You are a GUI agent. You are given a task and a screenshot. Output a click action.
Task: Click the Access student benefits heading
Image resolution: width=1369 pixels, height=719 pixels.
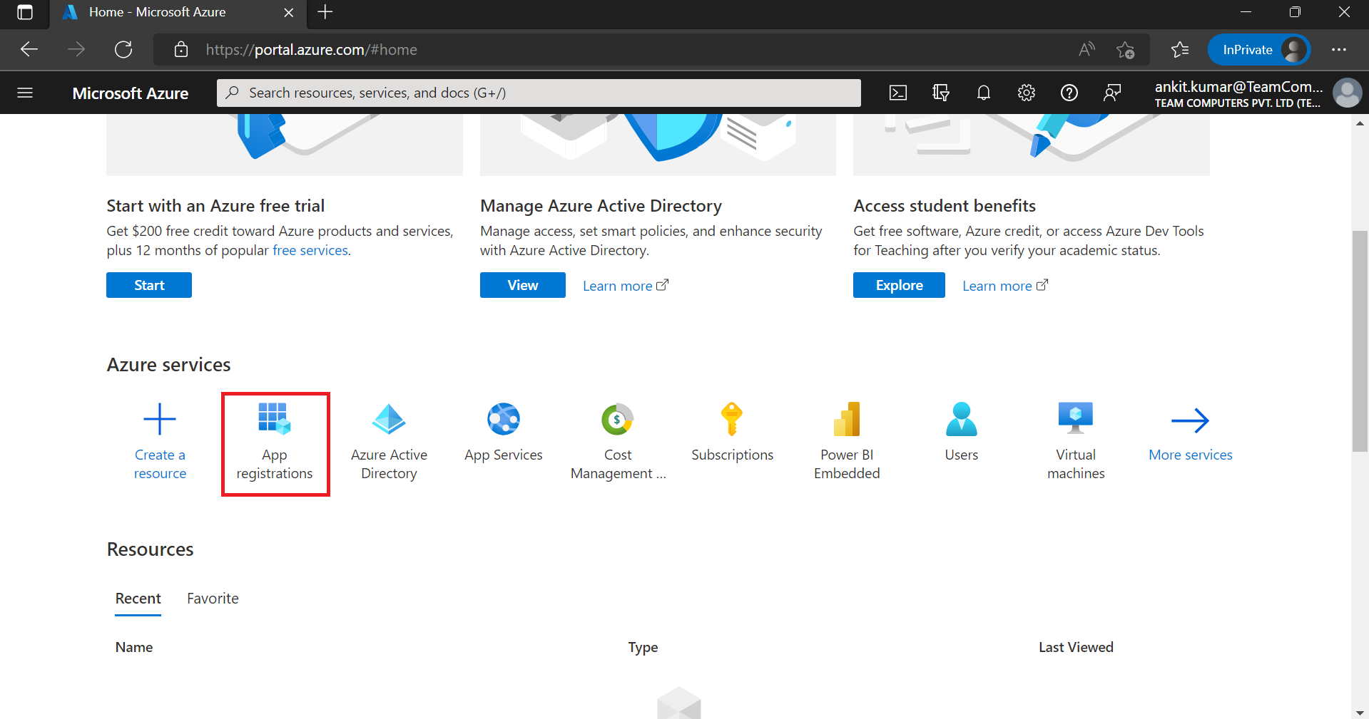click(945, 206)
